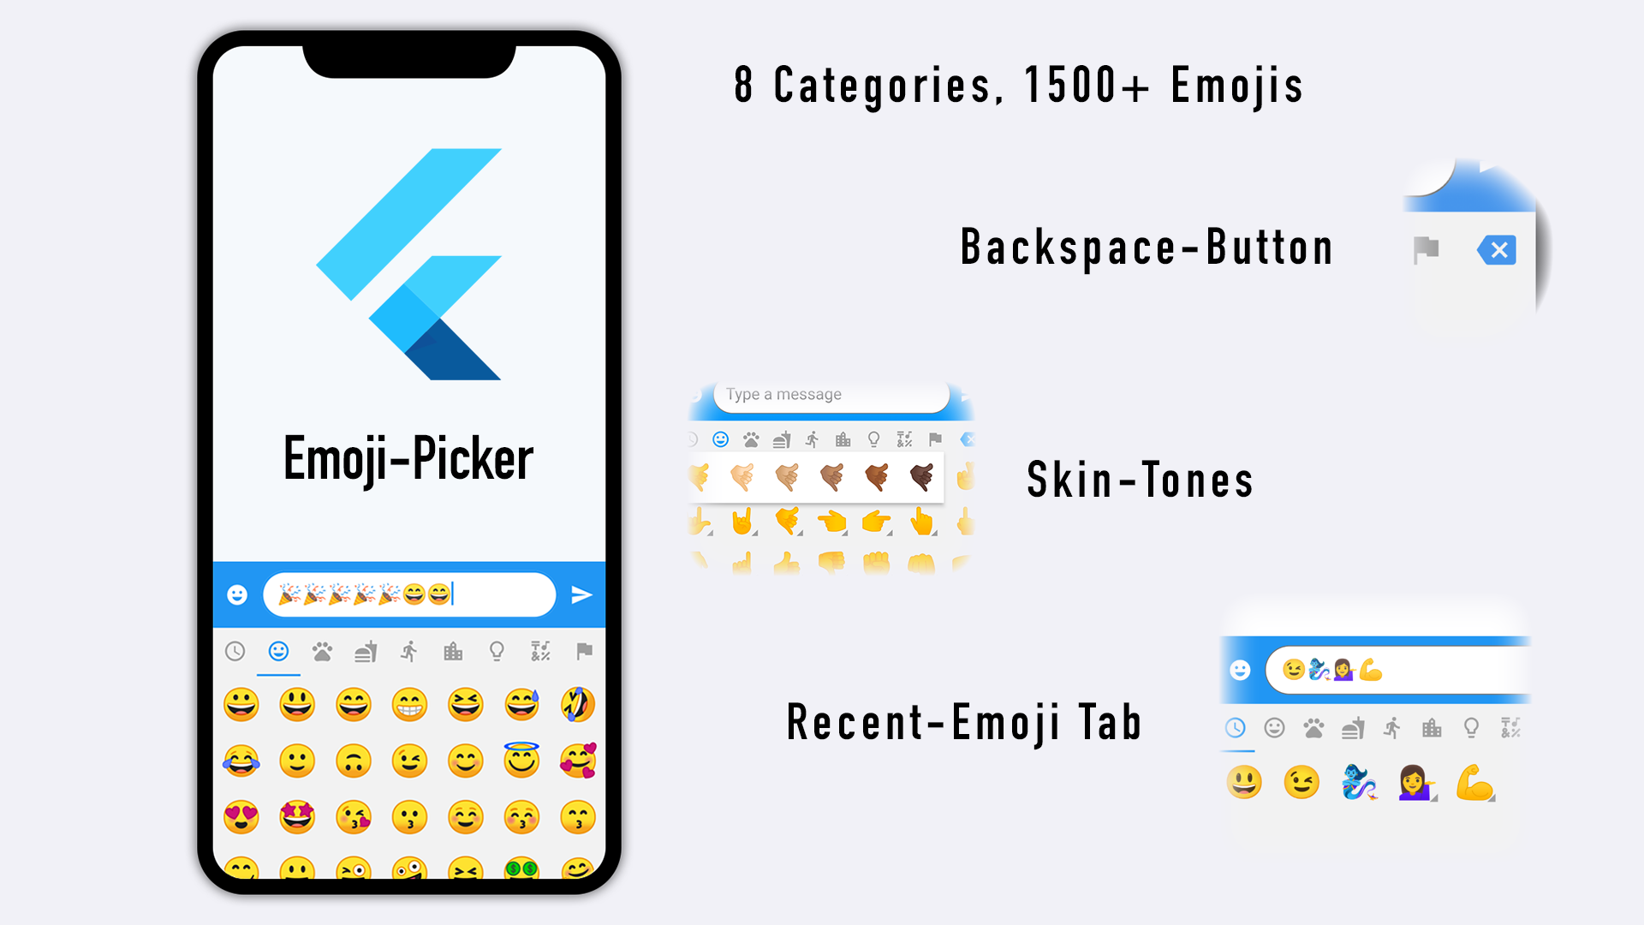Select the Activities emoji category
The width and height of the screenshot is (1644, 925).
click(x=410, y=651)
